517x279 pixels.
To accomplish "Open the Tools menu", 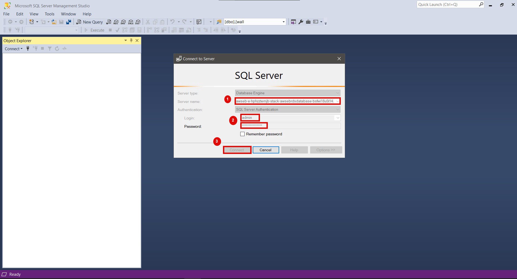I will pyautogui.click(x=50, y=14).
